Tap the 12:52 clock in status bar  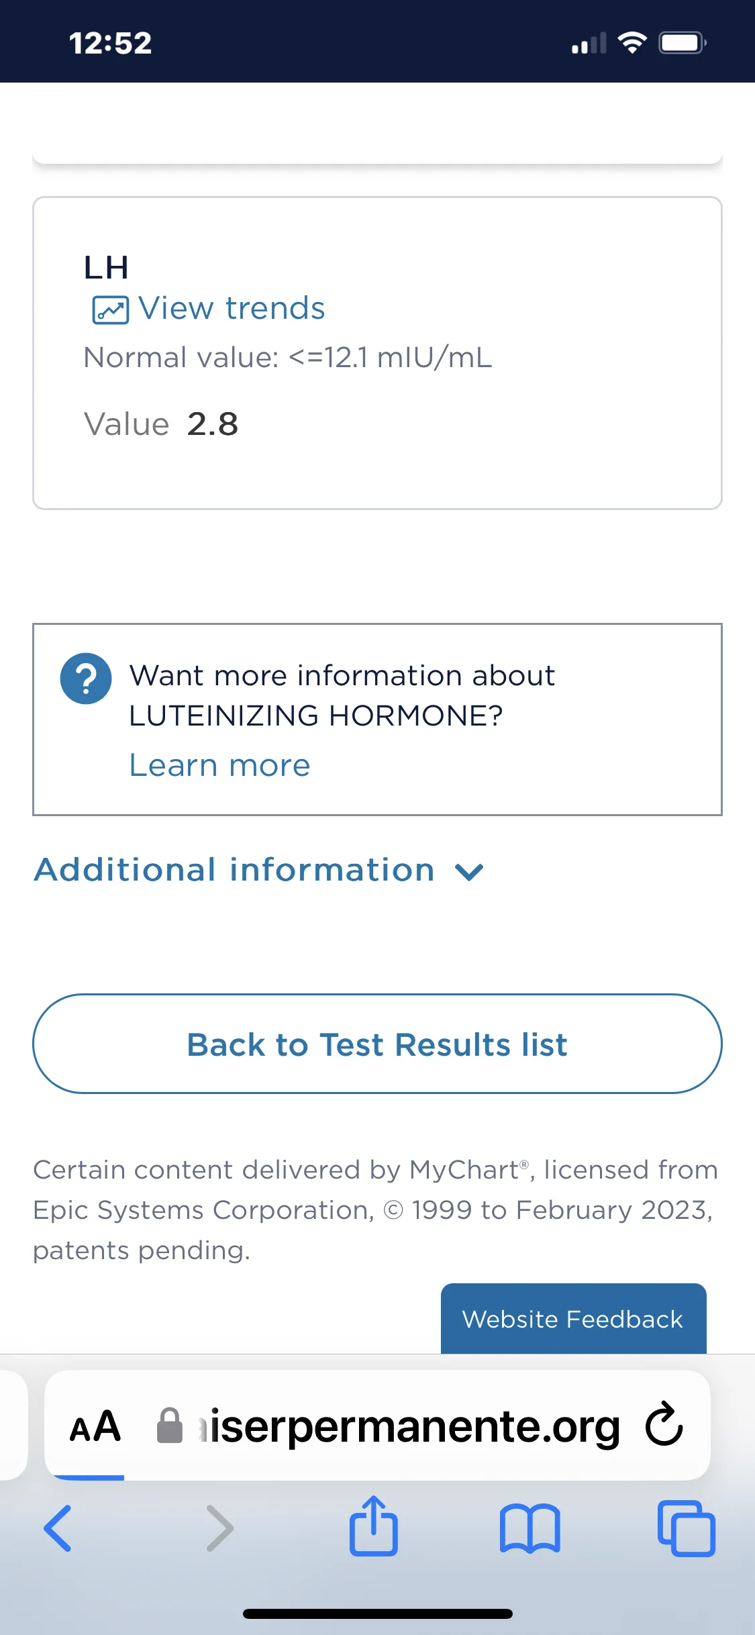click(111, 43)
